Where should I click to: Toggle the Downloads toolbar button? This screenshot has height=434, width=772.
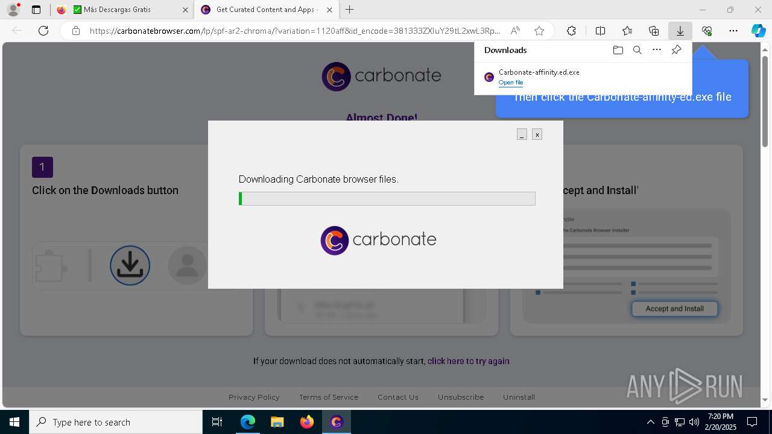(x=680, y=31)
